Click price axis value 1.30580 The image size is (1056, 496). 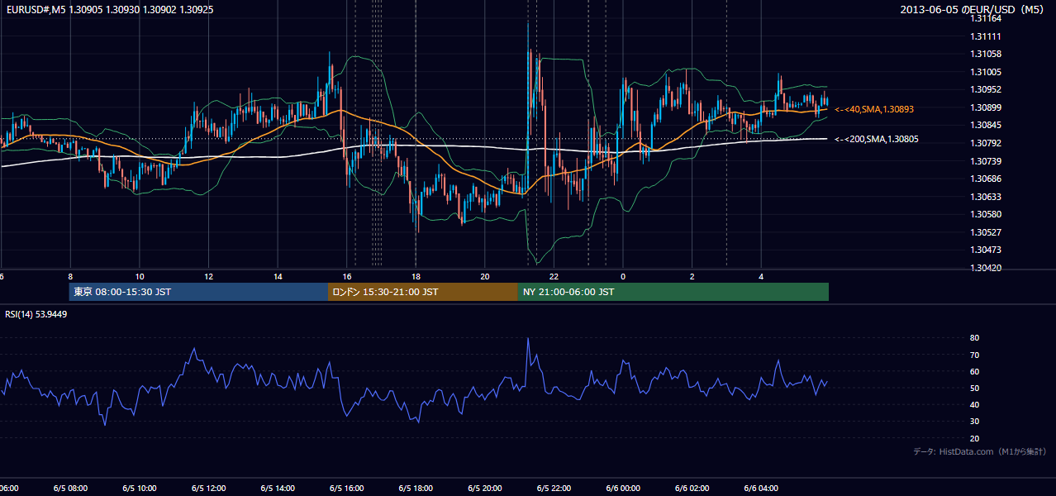click(x=987, y=214)
